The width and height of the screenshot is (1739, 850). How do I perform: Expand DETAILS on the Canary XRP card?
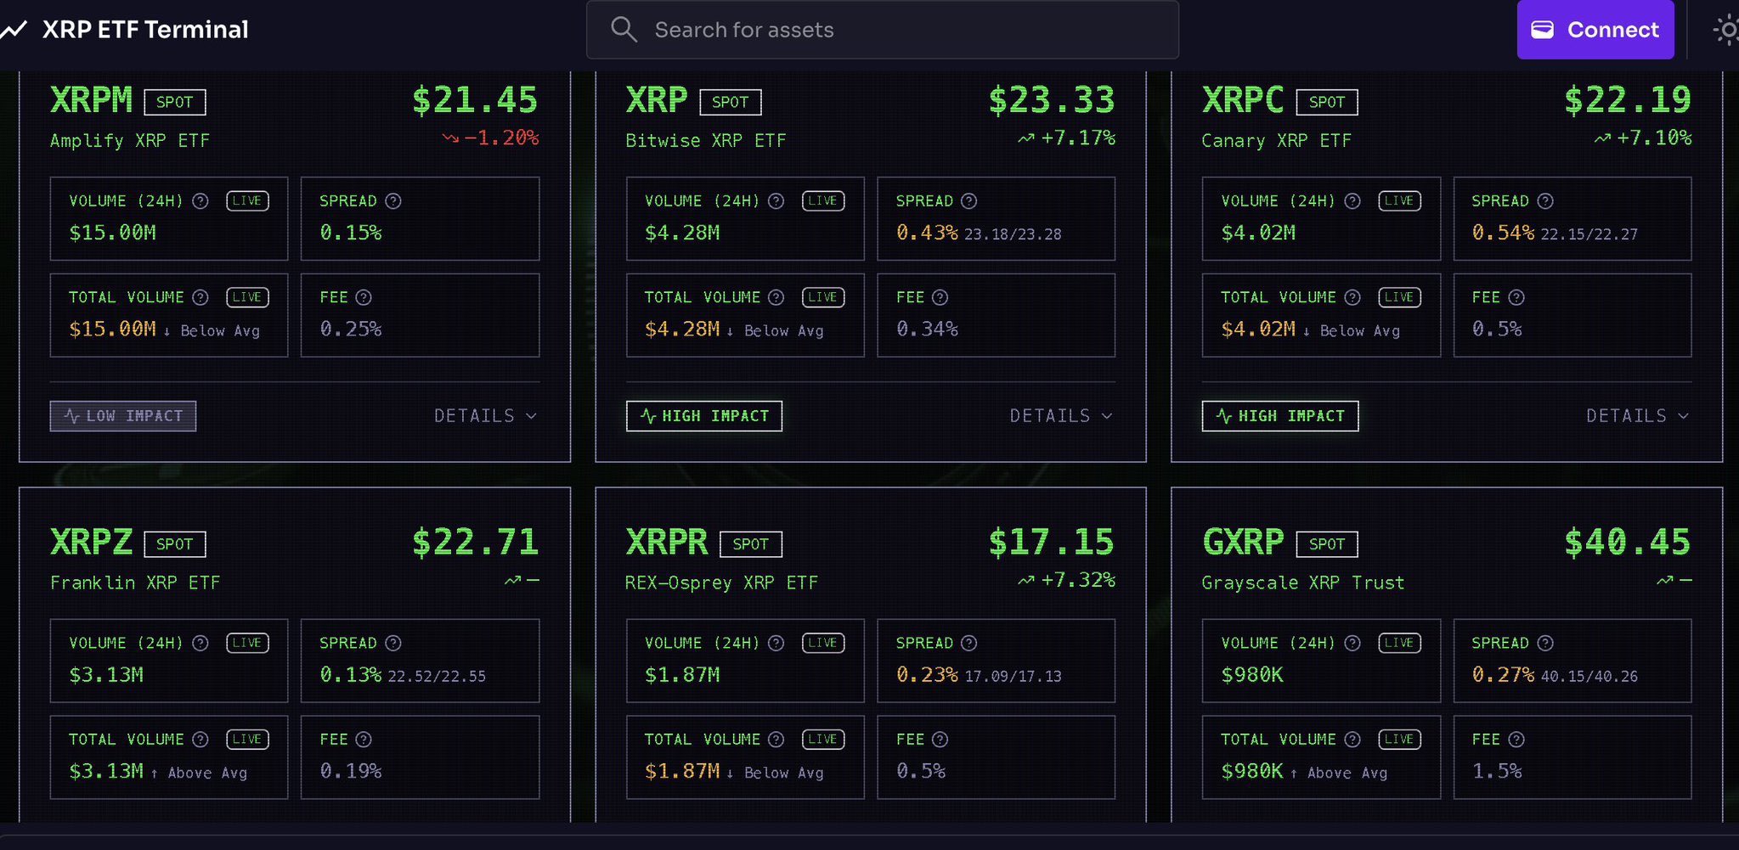(x=1635, y=416)
